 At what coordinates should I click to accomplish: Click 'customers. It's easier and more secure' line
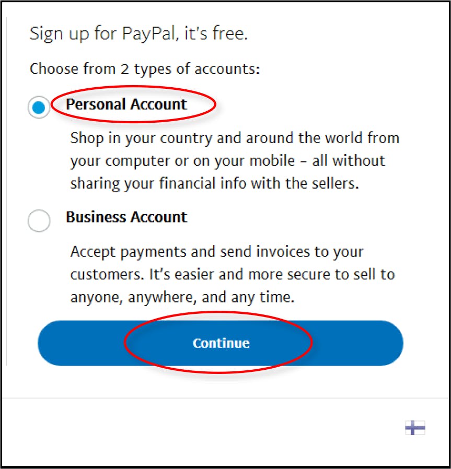pos(233,275)
